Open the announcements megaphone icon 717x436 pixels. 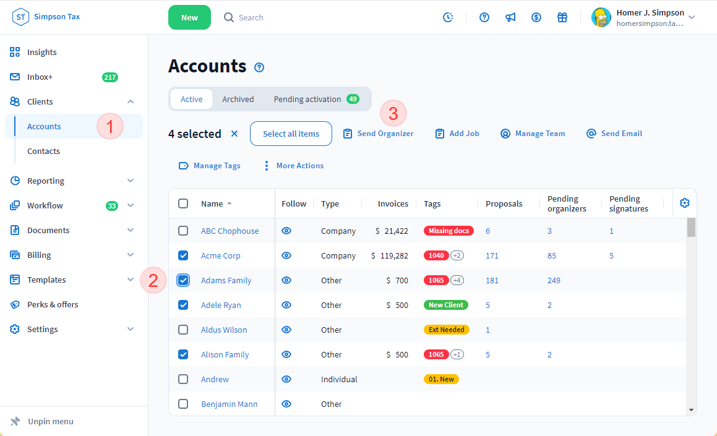point(510,17)
